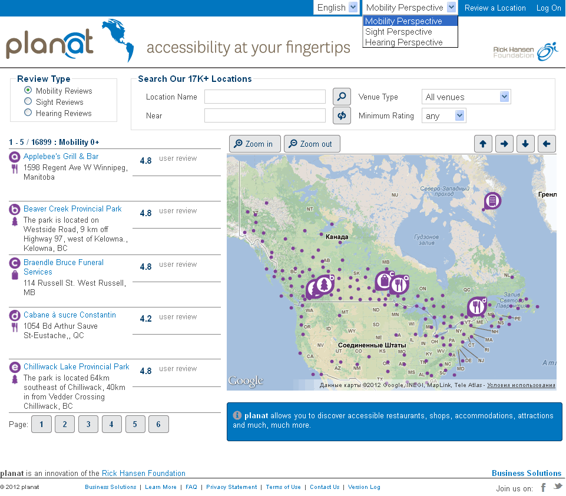566x496 pixels.
Task: Click FAQ footer link
Action: (191, 487)
